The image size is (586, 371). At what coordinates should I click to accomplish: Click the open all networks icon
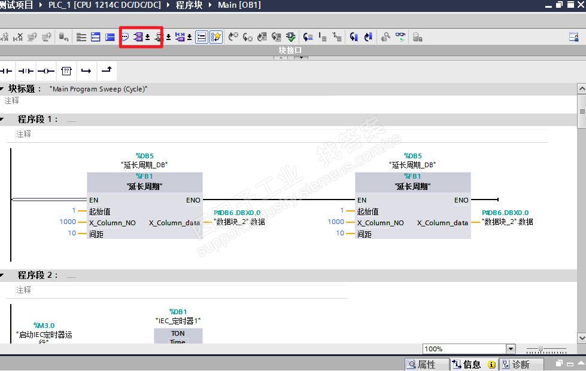coord(96,37)
